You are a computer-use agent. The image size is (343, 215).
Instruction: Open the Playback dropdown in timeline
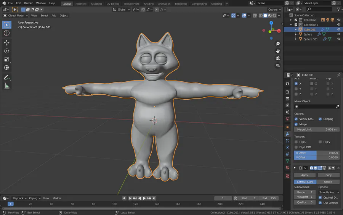click(x=19, y=198)
